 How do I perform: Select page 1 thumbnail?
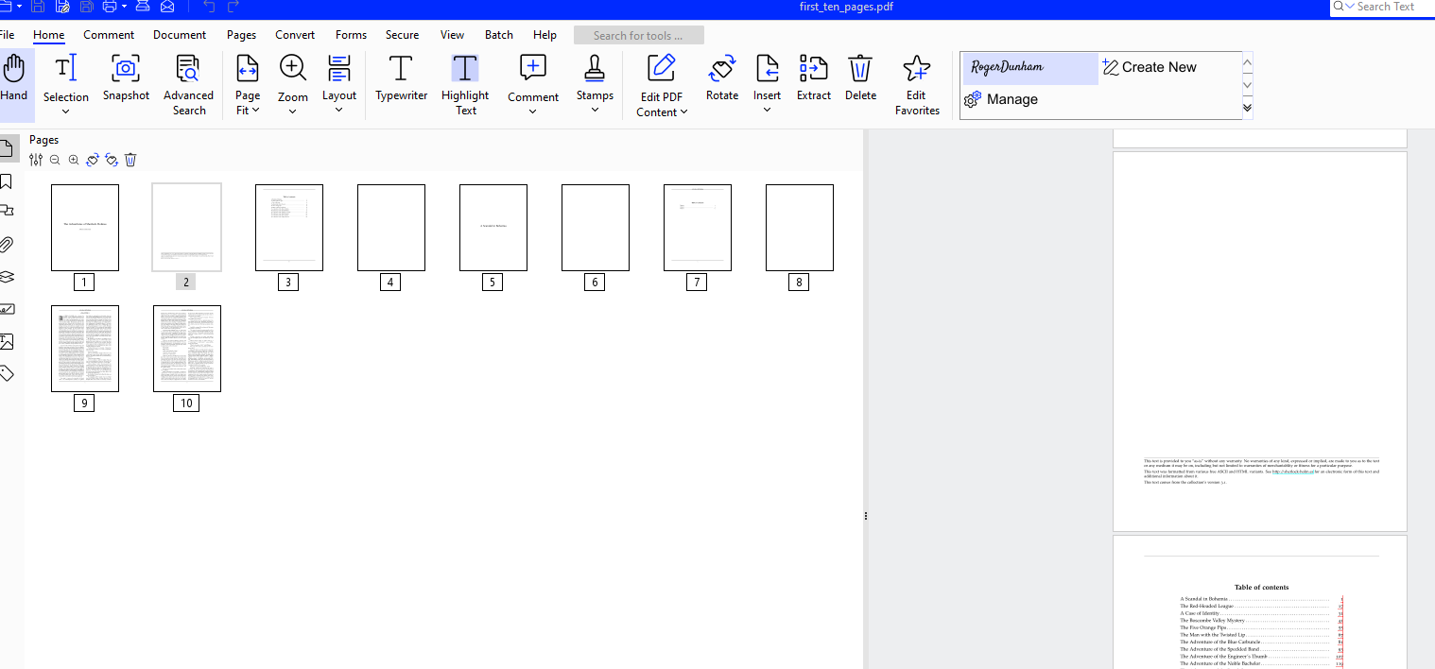point(85,228)
